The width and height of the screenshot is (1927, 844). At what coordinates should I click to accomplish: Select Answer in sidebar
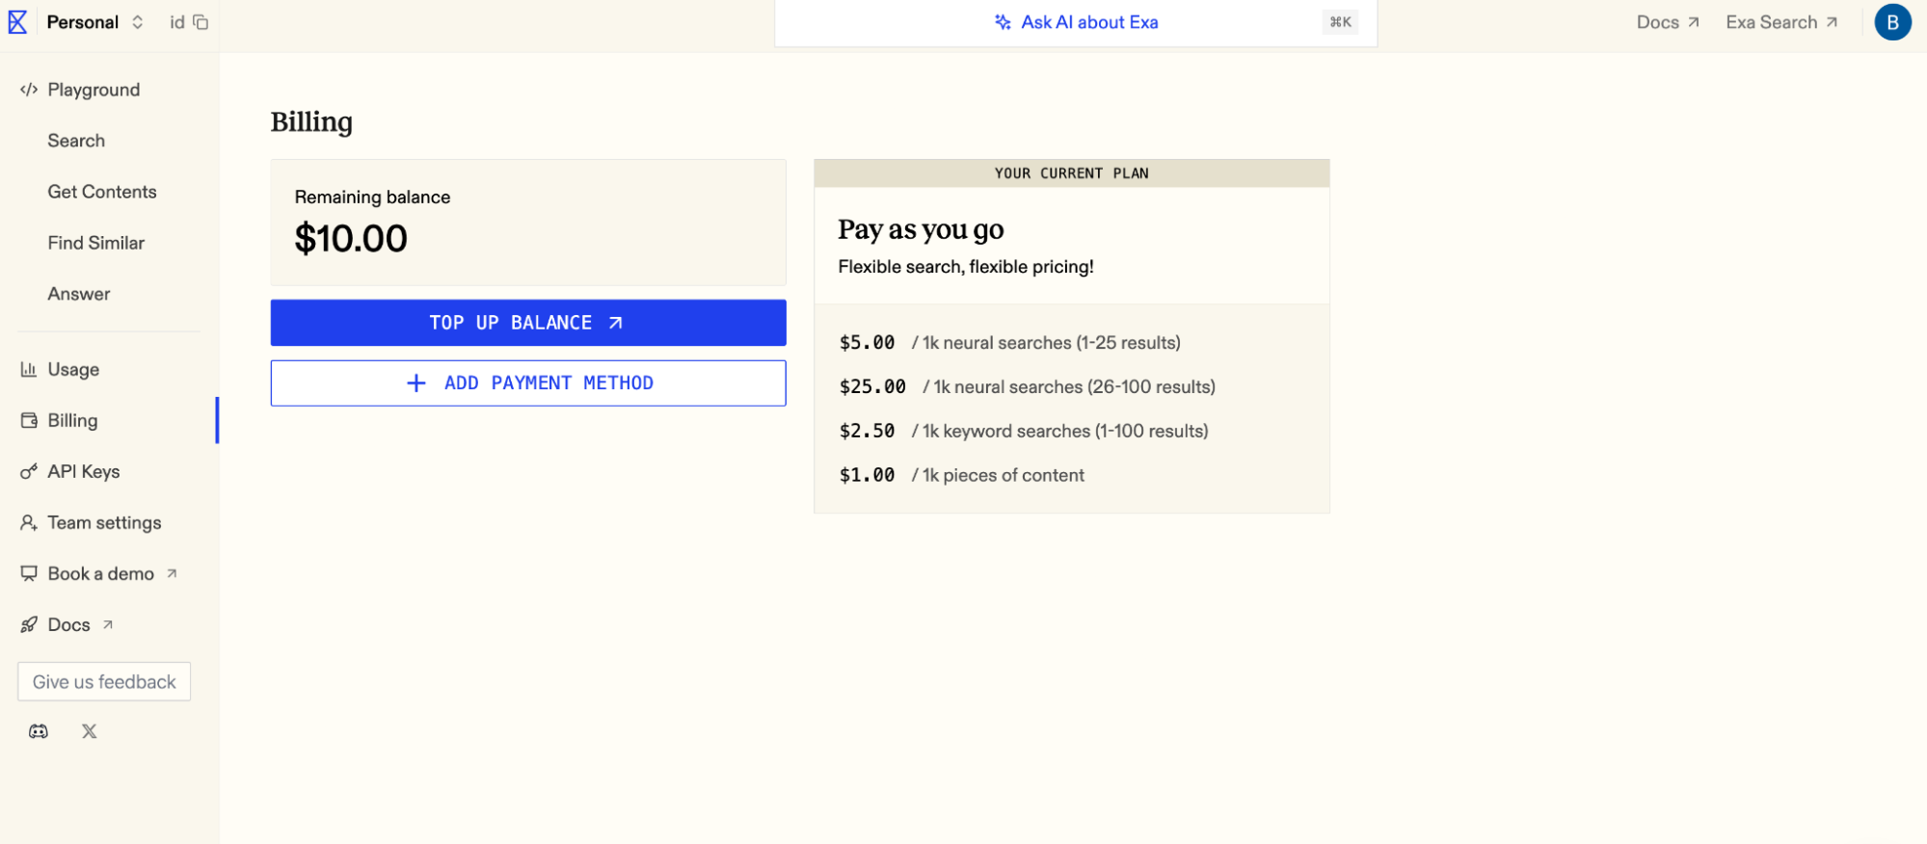(x=79, y=294)
